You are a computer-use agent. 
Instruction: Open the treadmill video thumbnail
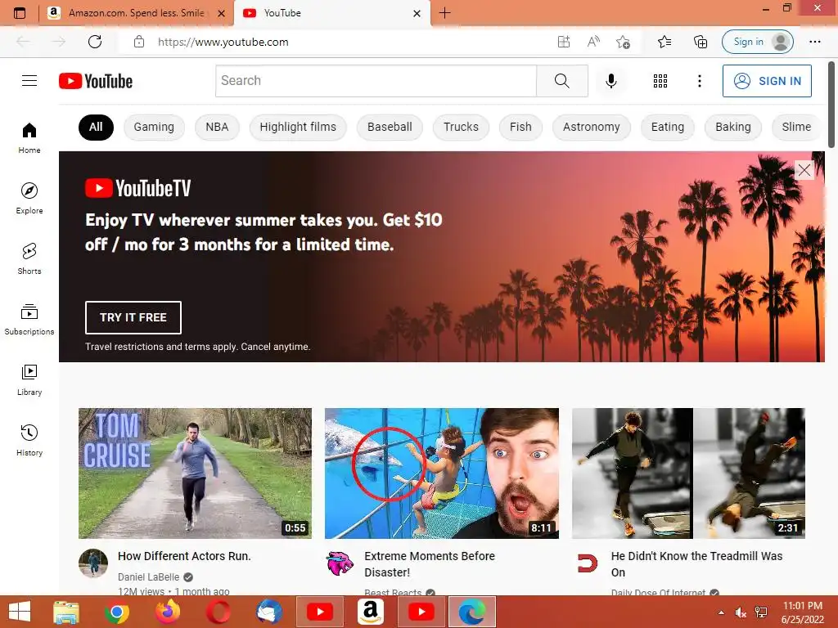point(688,473)
